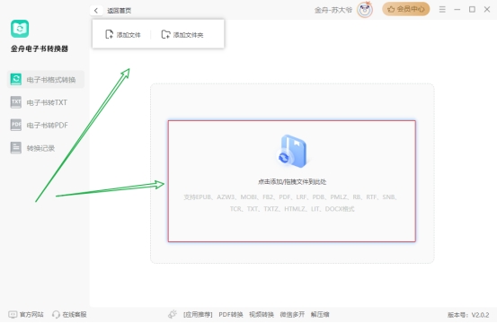The image size is (497, 323).
Task: Click the user avatar picture
Action: (x=365, y=10)
